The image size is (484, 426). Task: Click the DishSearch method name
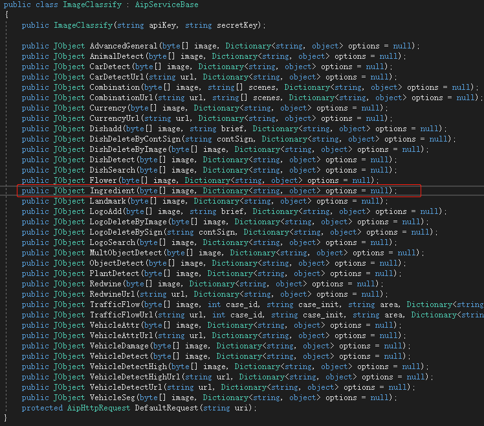113,170
